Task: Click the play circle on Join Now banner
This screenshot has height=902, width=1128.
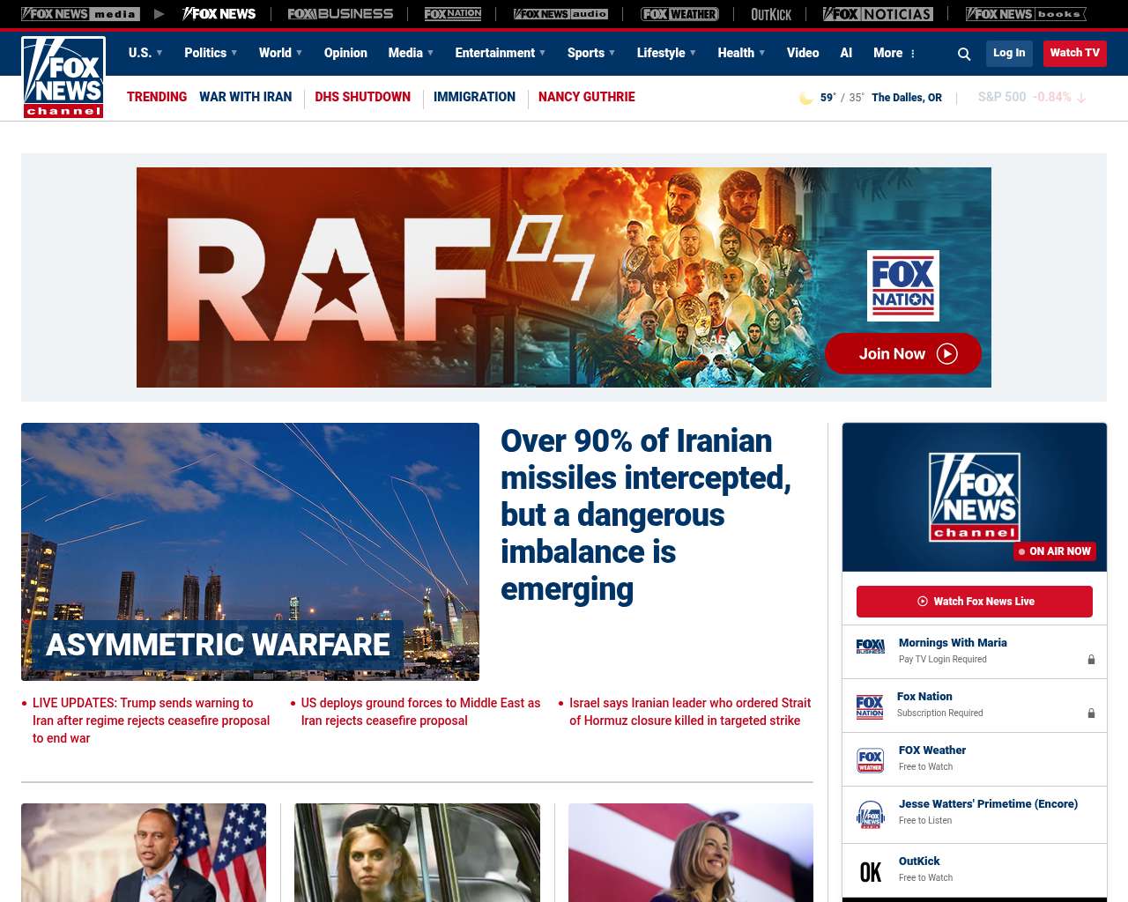Action: point(947,353)
